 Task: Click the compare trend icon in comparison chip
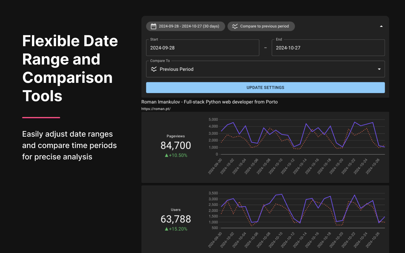point(235,26)
